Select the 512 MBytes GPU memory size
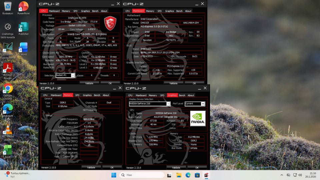 [x=194, y=137]
